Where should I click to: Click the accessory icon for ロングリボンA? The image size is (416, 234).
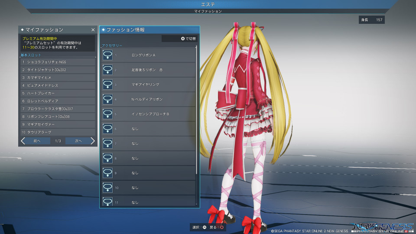(x=107, y=55)
